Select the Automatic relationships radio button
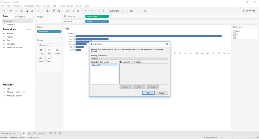Viewport: 259px width, 139px height. point(121,62)
